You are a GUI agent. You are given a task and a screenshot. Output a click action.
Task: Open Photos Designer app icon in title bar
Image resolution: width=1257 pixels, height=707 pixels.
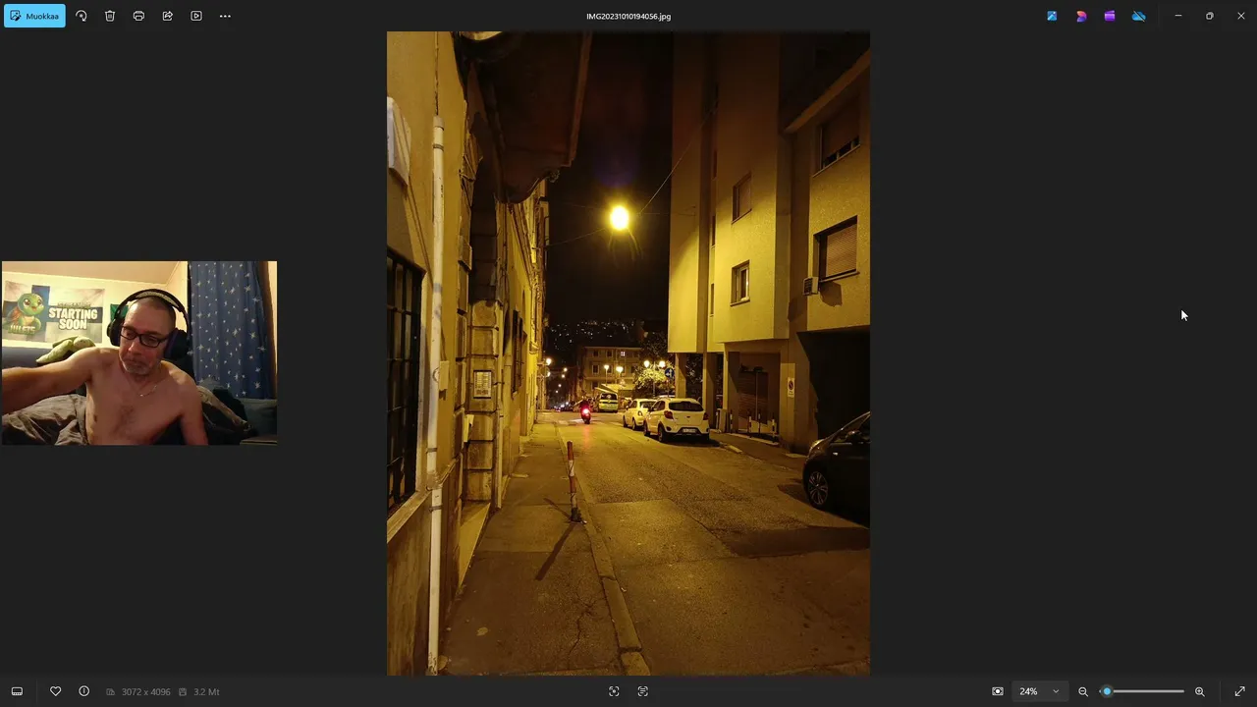pos(1052,16)
